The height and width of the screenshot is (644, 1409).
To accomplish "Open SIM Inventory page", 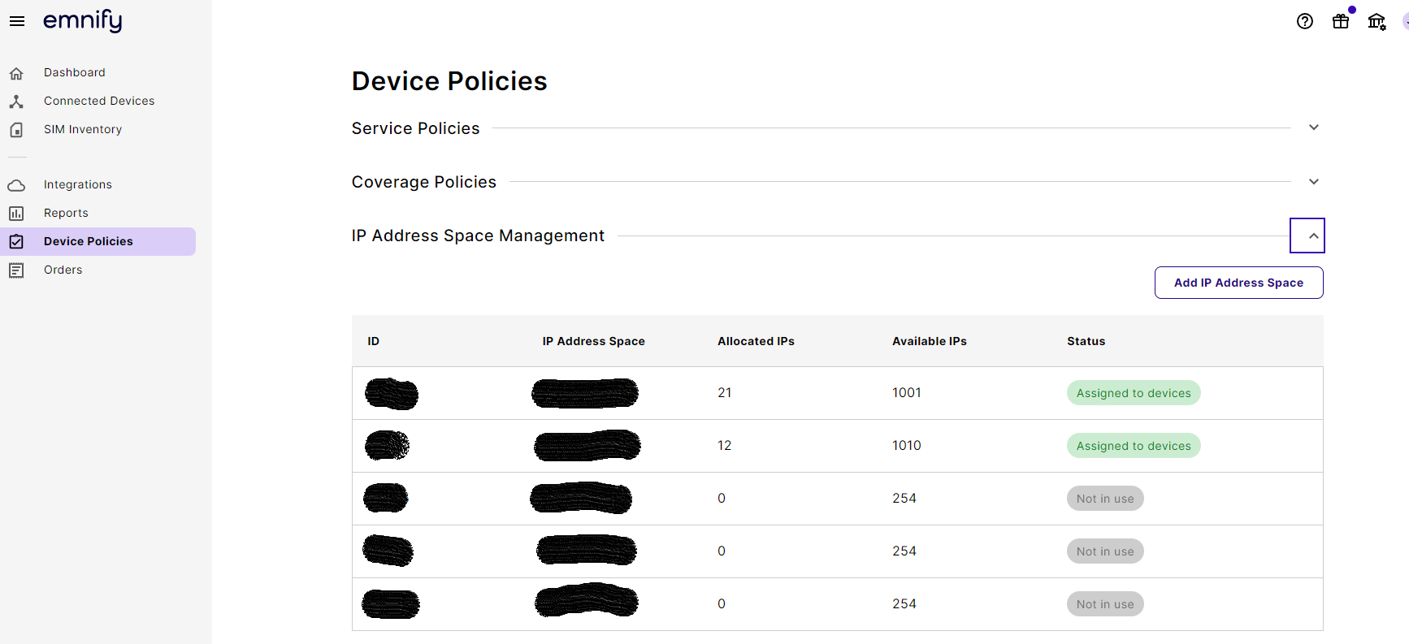I will [x=83, y=129].
